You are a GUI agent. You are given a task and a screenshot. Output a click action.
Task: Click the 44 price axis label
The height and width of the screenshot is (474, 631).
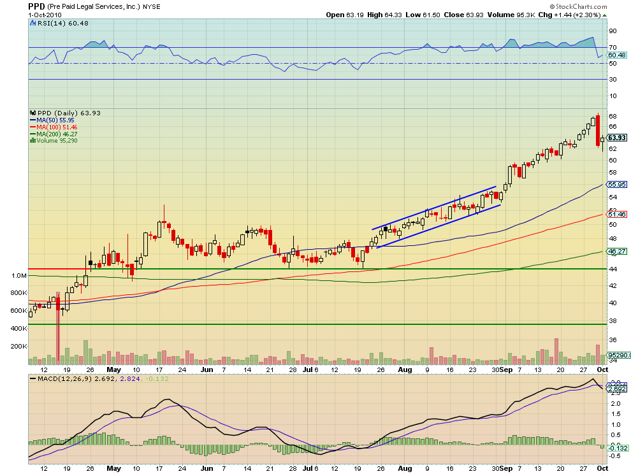coord(613,269)
